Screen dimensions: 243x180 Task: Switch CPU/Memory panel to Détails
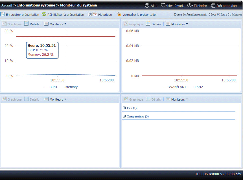tap(34, 24)
